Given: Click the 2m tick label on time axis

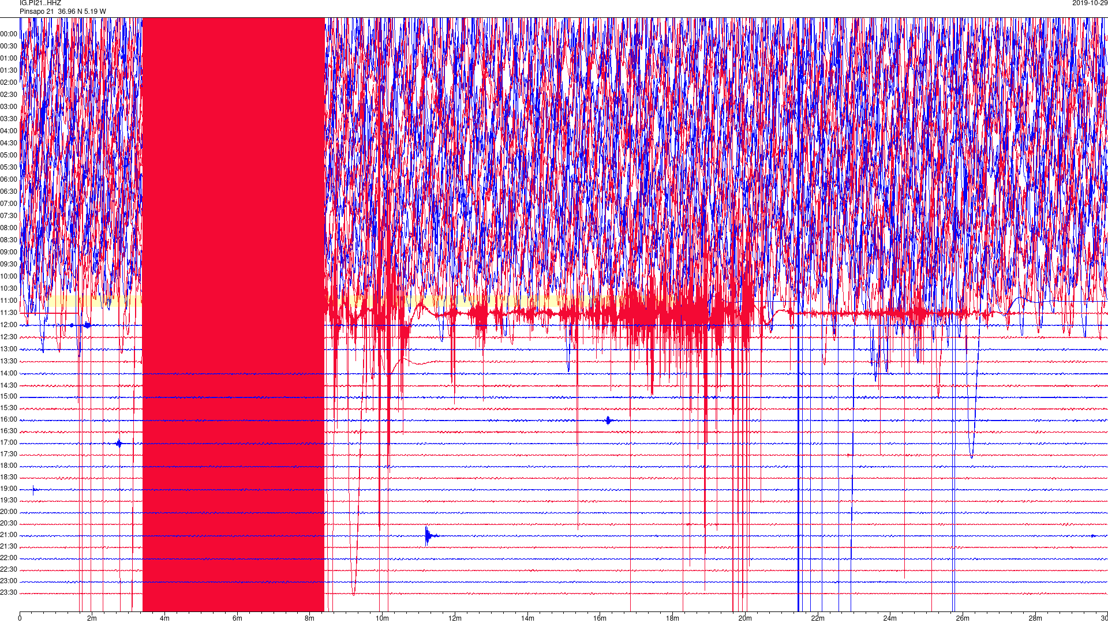Looking at the screenshot, I should click(x=92, y=618).
